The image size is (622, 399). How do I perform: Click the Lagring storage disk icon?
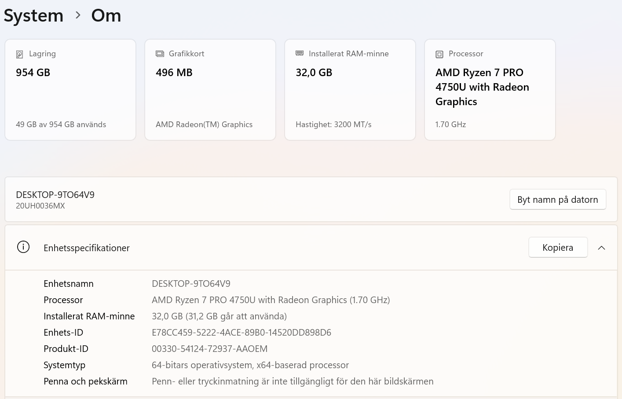pos(19,54)
